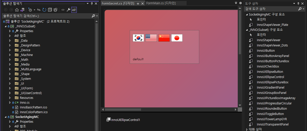Select the _UI(Form) folder
The image size is (307, 131).
26,88
